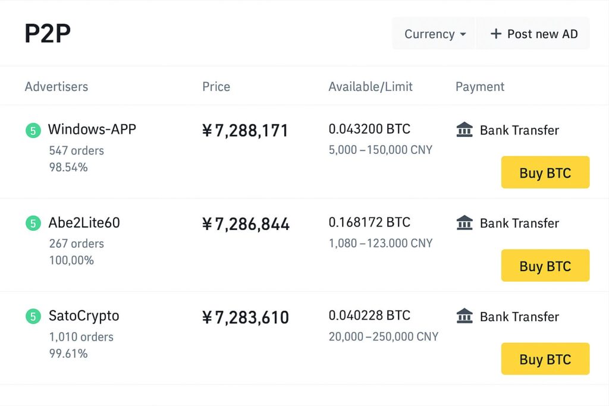Click the Available/Limit column header

click(371, 87)
